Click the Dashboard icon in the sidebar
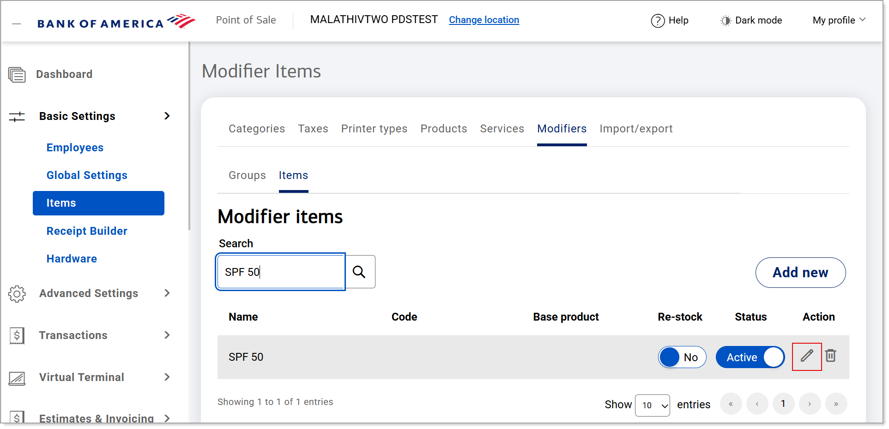889x429 pixels. pyautogui.click(x=17, y=74)
